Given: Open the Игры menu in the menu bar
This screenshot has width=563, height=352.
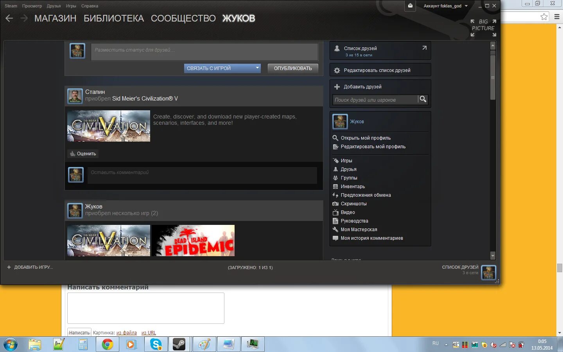Looking at the screenshot, I should pyautogui.click(x=71, y=6).
